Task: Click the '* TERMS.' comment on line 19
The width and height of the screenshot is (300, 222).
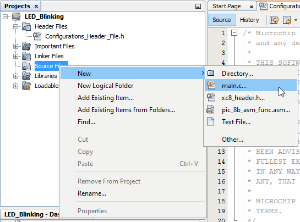Action: (265, 211)
